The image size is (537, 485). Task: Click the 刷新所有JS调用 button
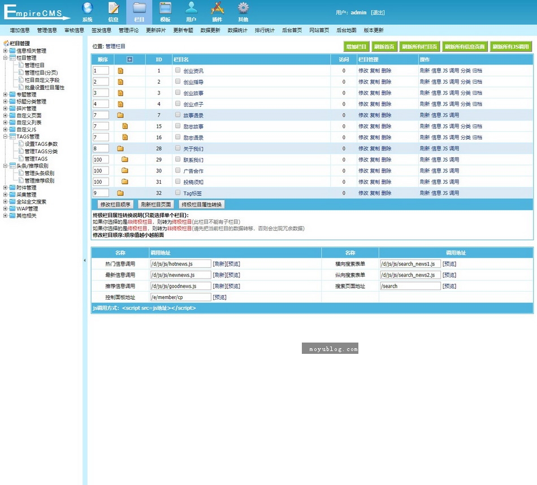point(510,46)
